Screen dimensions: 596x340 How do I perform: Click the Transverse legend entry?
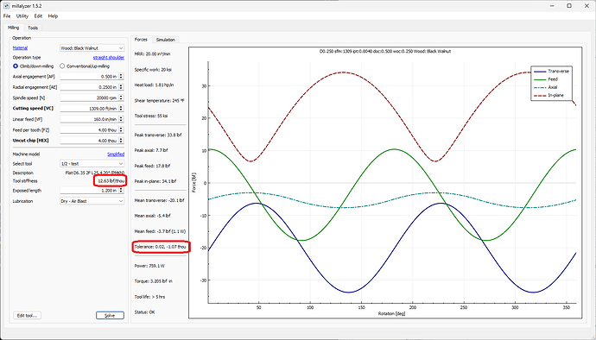click(x=552, y=72)
